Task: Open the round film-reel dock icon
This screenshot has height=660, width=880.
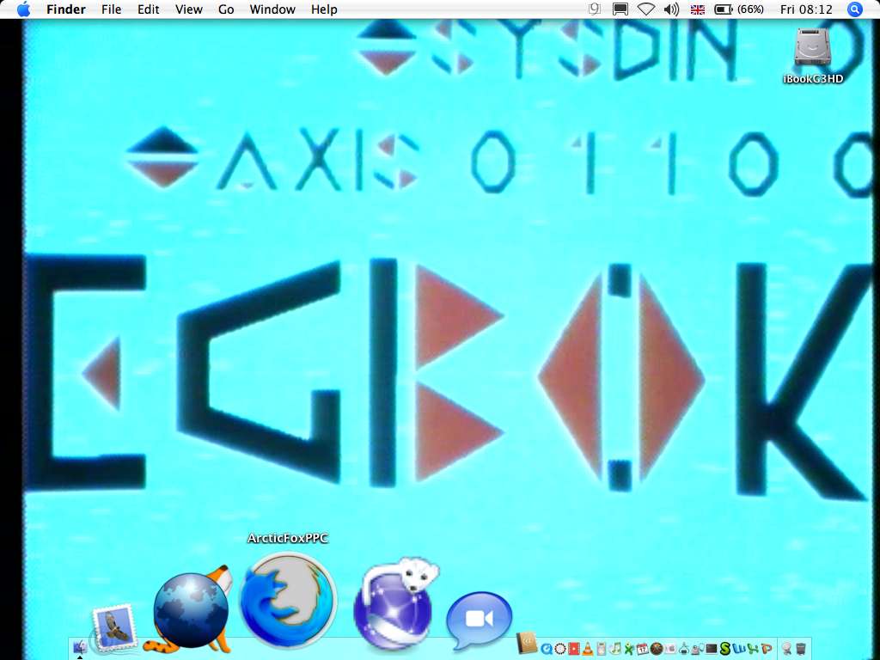Action: pyautogui.click(x=560, y=649)
